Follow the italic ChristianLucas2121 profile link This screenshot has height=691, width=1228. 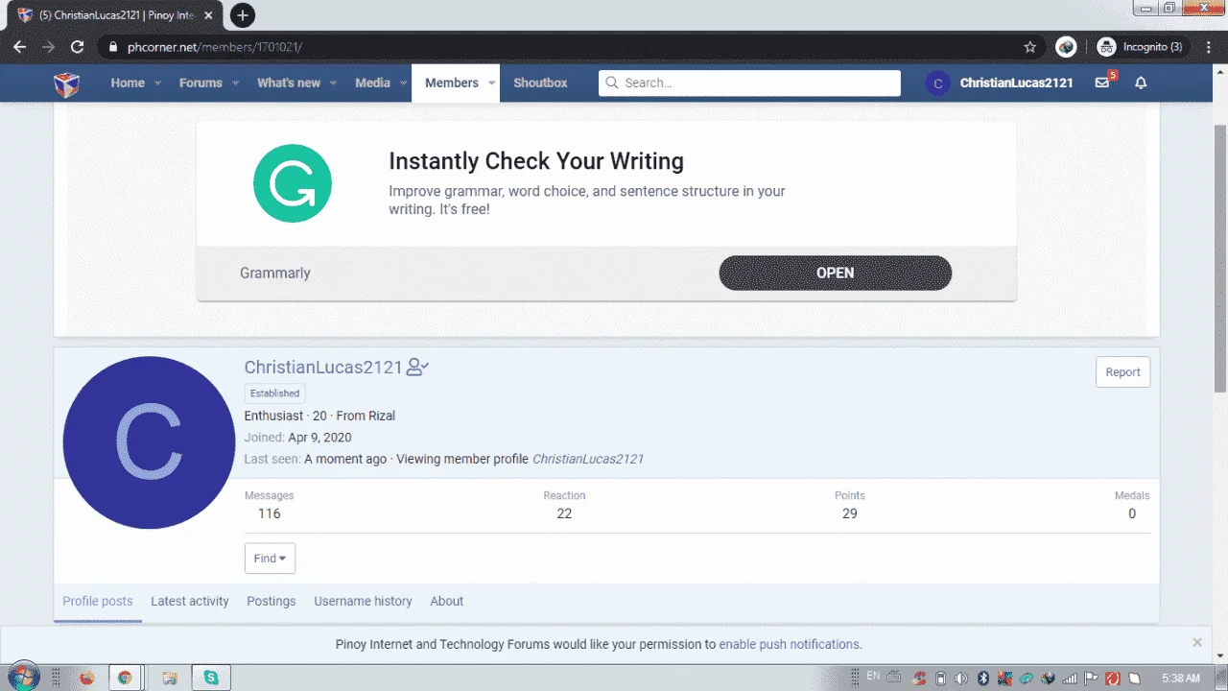(588, 459)
